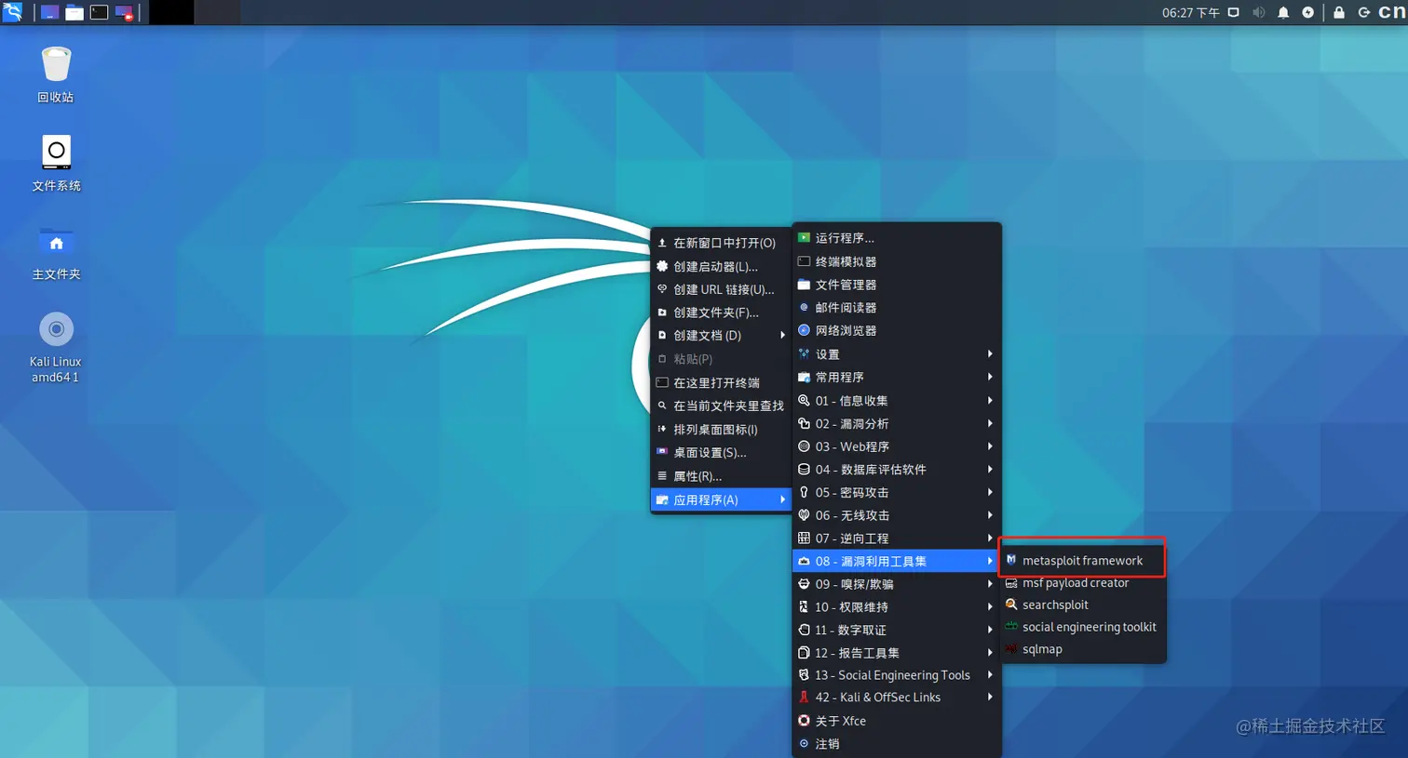
Task: Open 终端模拟器 from applications menu
Action: 897,261
